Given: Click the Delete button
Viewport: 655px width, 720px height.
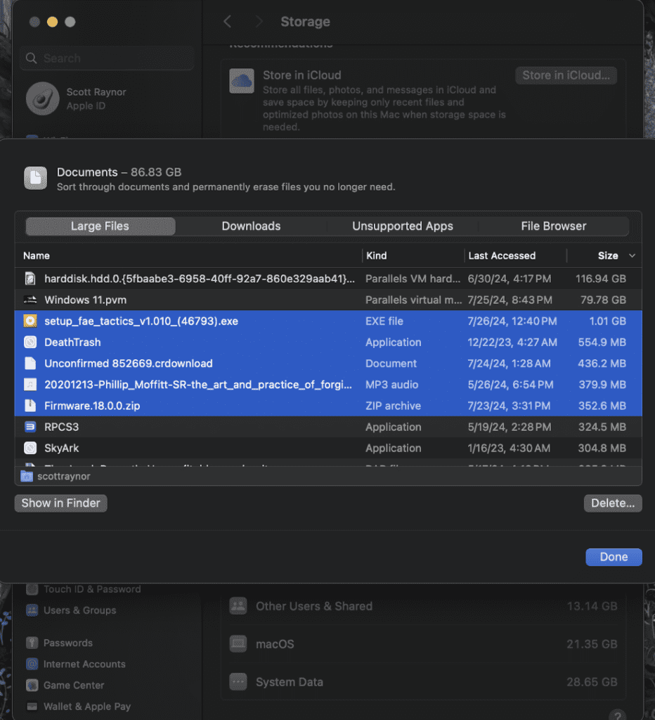Looking at the screenshot, I should coord(612,503).
